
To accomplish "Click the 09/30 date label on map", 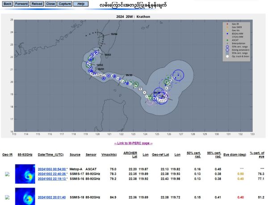I will point(129,75).
